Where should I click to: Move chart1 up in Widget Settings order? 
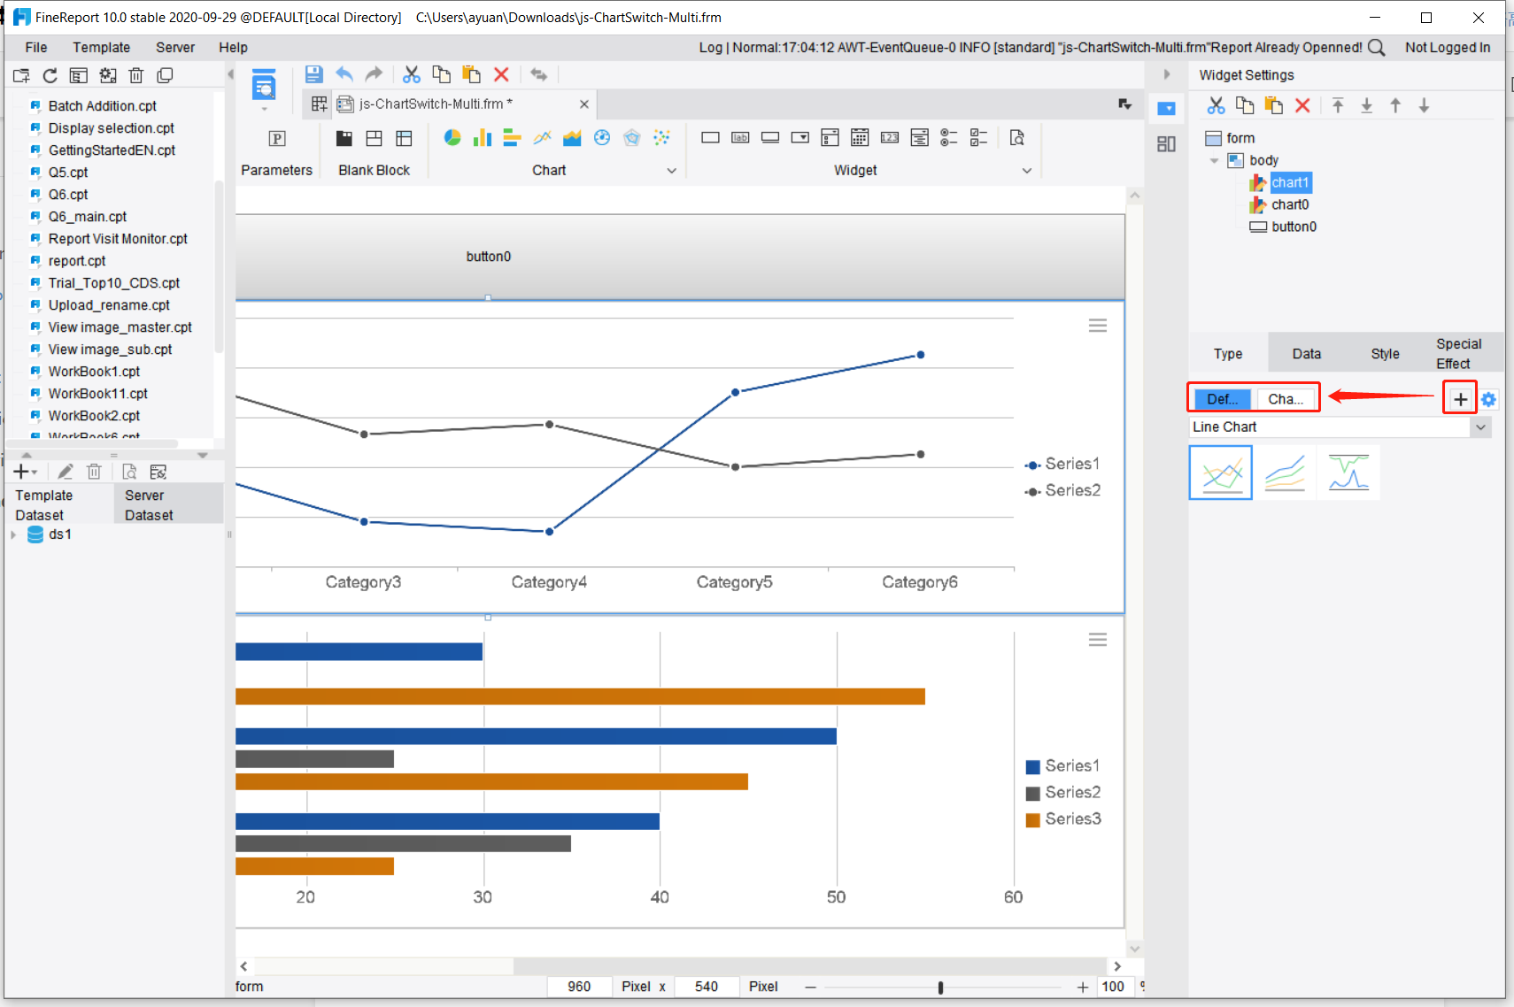(1395, 105)
